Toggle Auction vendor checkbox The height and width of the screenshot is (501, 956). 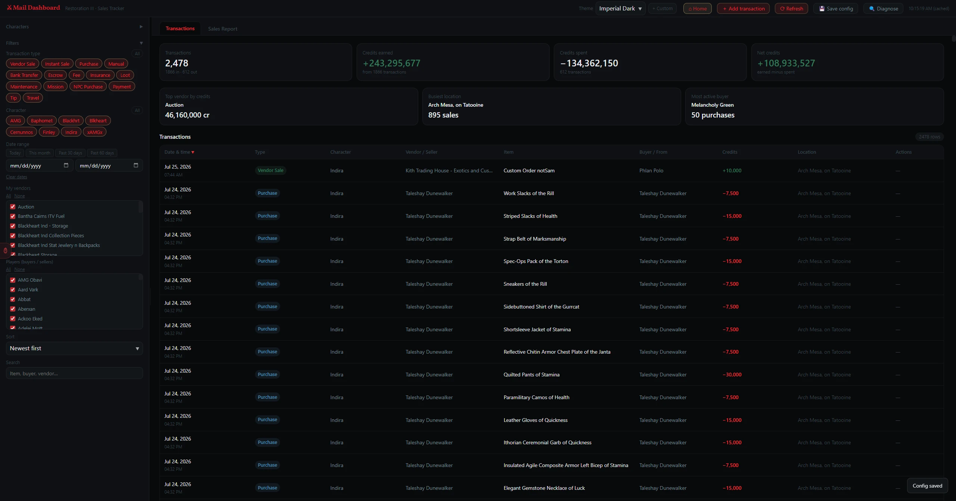pyautogui.click(x=13, y=207)
